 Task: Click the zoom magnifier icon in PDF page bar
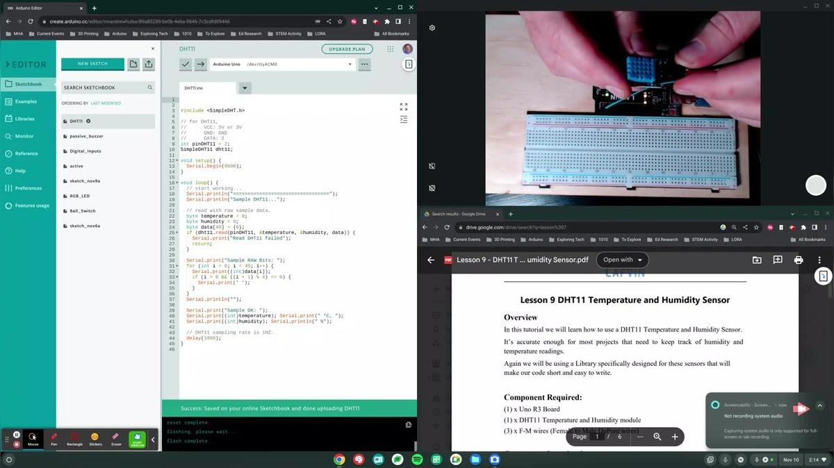[x=657, y=437]
